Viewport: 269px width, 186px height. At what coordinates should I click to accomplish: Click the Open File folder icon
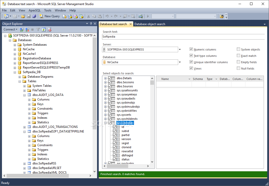[x=23, y=16]
